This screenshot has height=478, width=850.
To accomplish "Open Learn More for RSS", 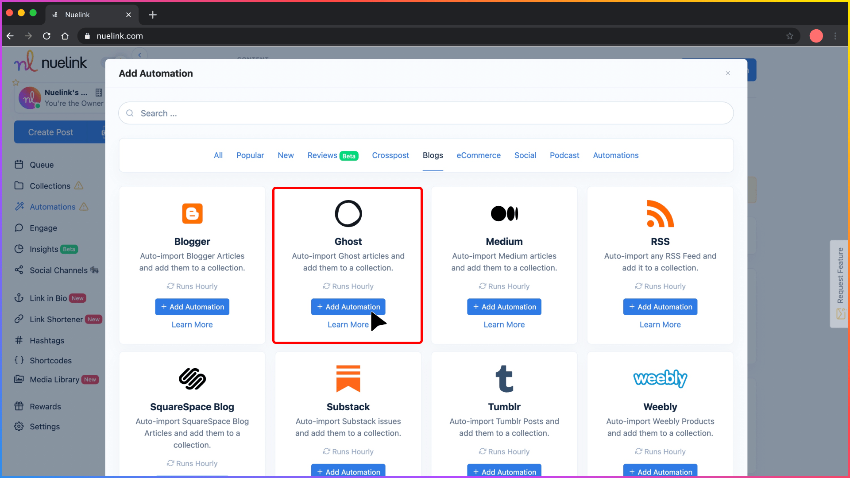I will coord(660,324).
